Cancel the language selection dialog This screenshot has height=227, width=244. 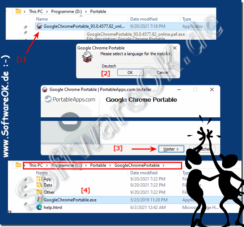163,73
